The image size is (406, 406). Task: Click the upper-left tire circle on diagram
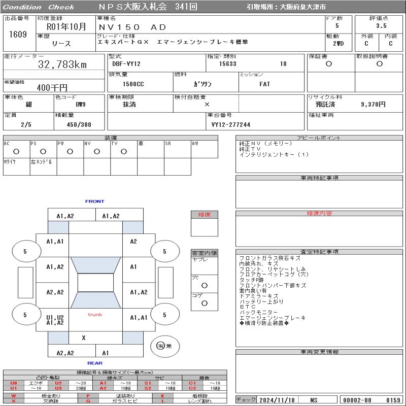[25, 251]
